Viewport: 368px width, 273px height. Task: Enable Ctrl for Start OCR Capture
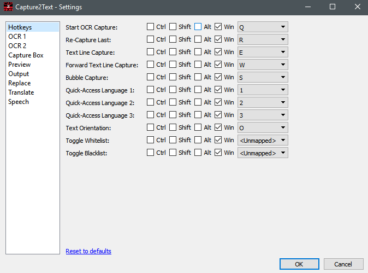[x=150, y=27]
